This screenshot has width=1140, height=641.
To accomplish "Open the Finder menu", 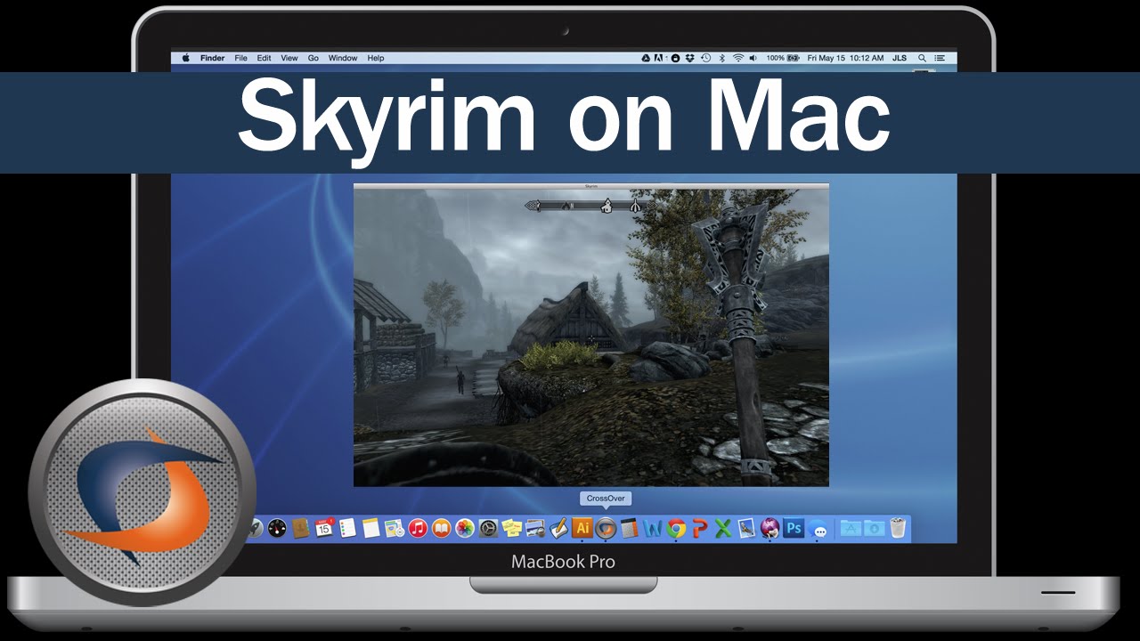I will (212, 58).
